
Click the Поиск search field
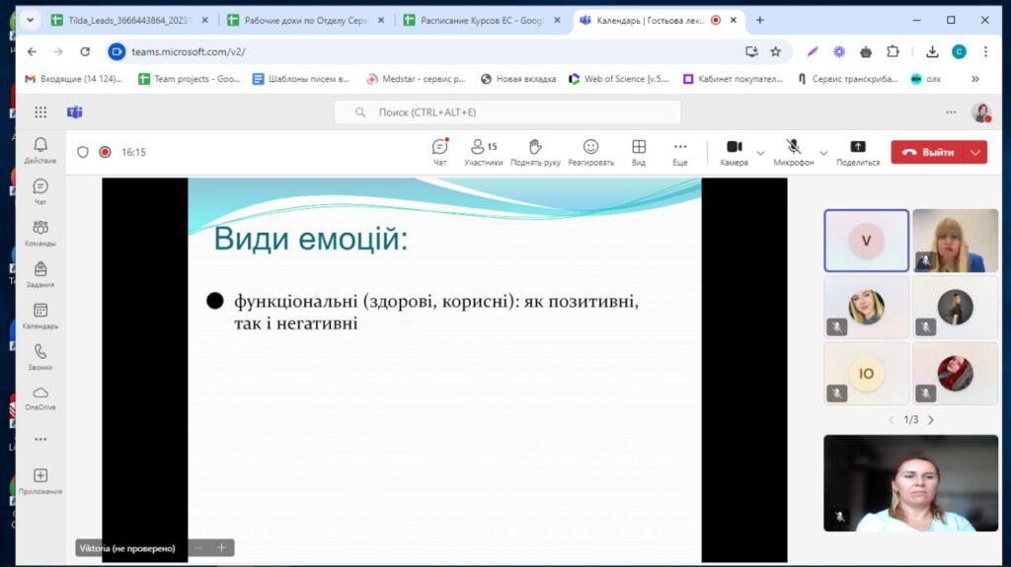pyautogui.click(x=507, y=112)
